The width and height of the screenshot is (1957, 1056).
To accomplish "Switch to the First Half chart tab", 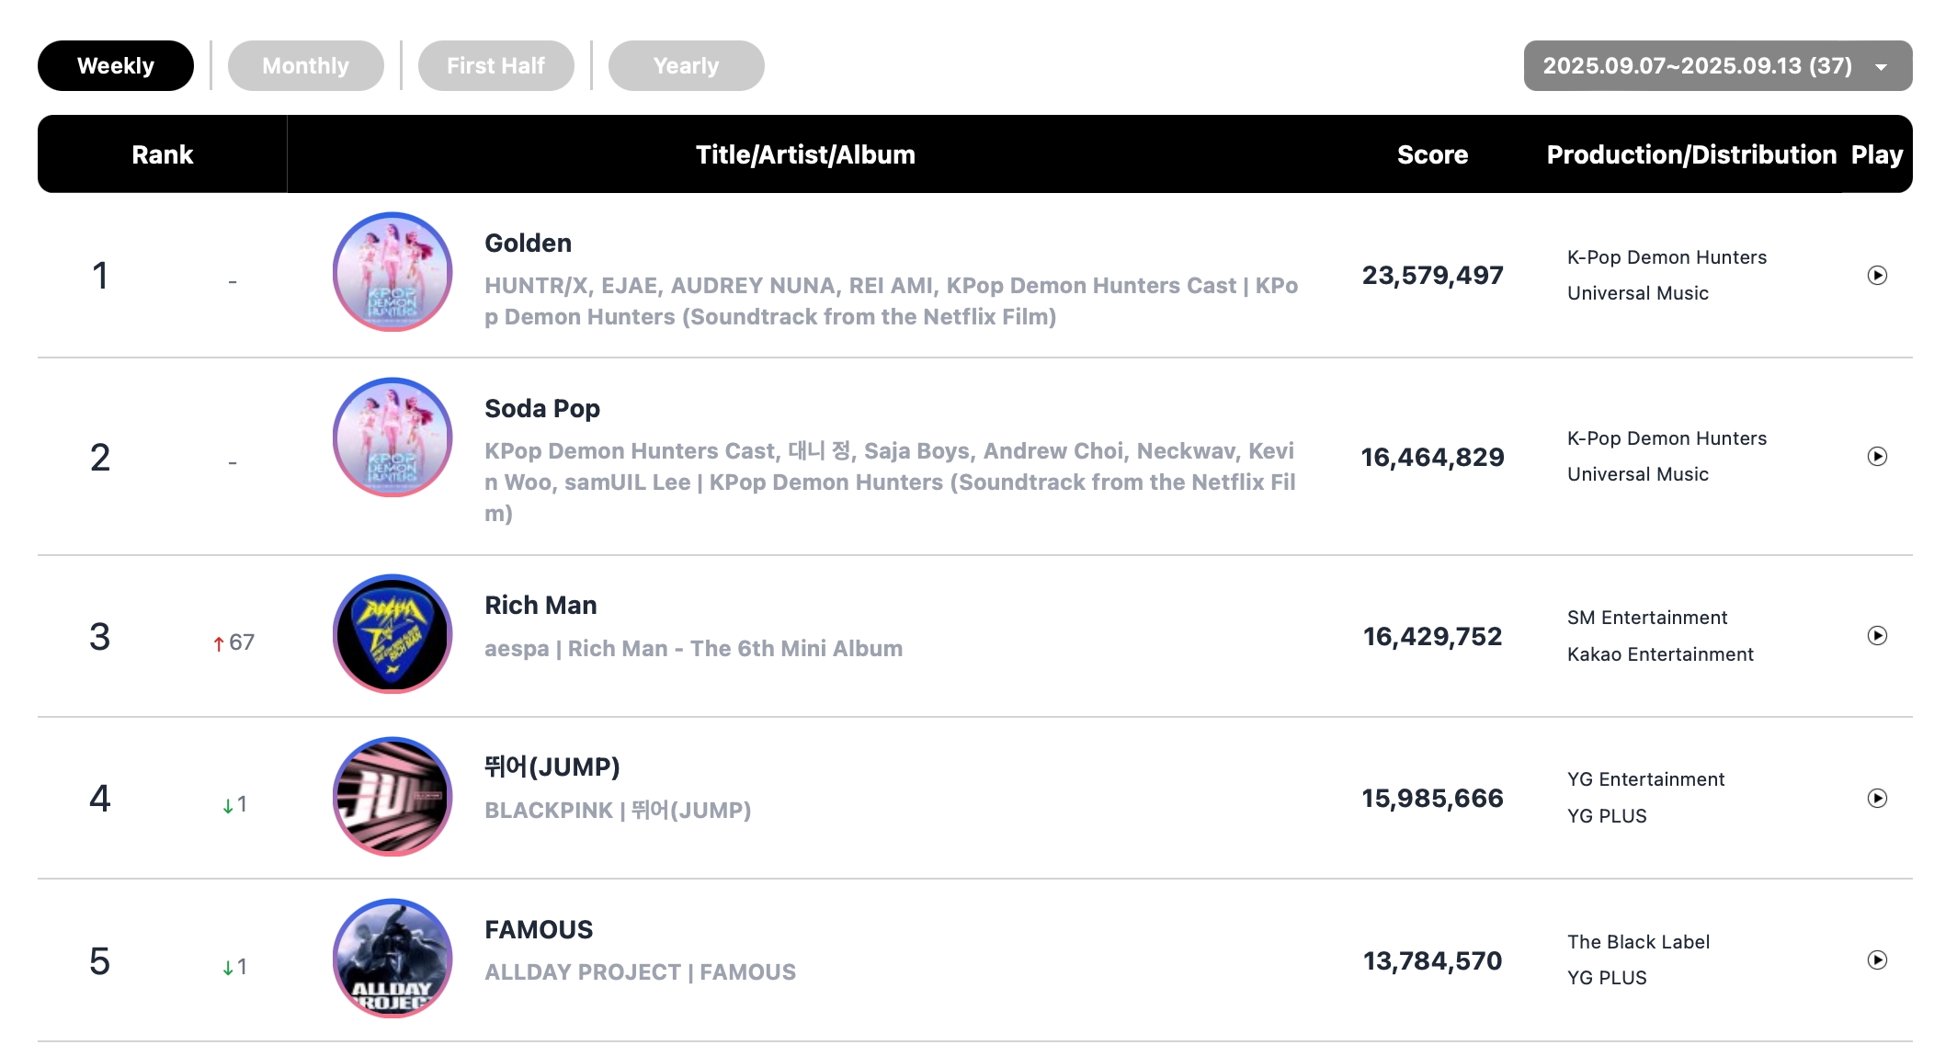I will [495, 66].
